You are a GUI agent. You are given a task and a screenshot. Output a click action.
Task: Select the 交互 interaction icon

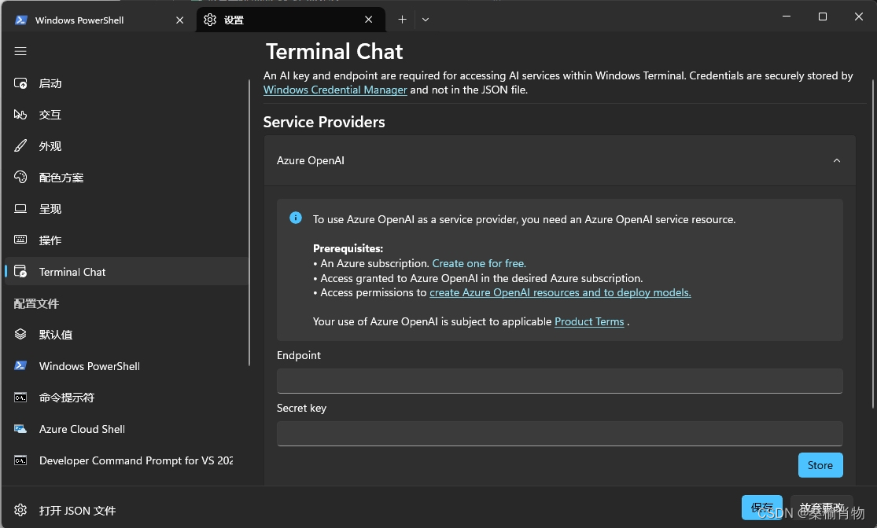tap(21, 115)
